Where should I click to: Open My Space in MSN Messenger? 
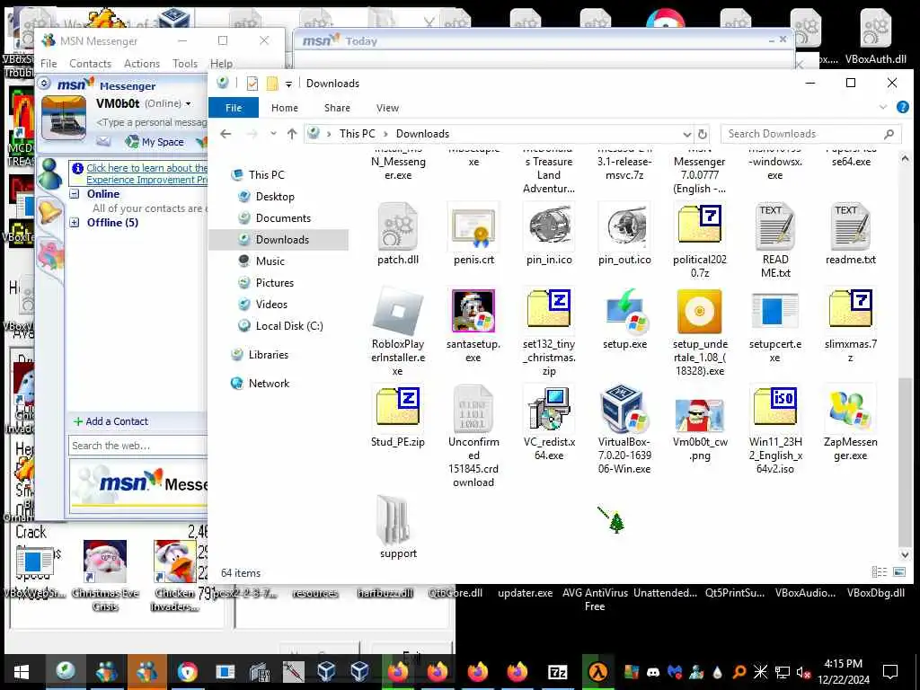coord(155,141)
